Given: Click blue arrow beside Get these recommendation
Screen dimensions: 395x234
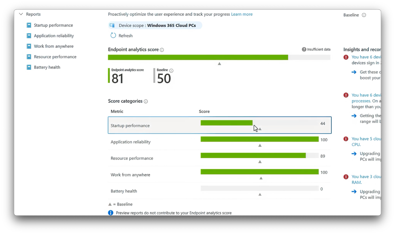Looking at the screenshot, I should (354, 72).
